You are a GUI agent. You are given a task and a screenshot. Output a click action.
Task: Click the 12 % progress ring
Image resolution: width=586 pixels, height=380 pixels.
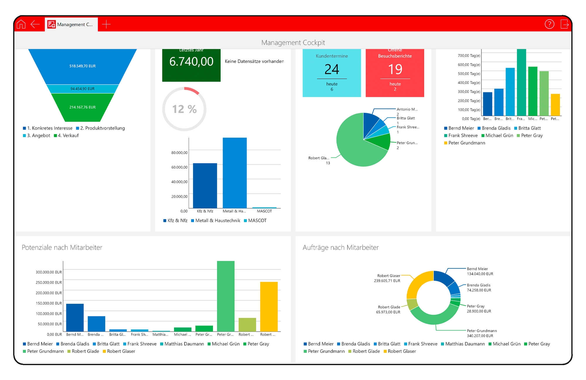184,109
